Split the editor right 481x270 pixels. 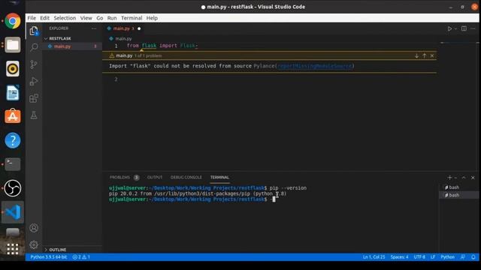[x=464, y=28]
